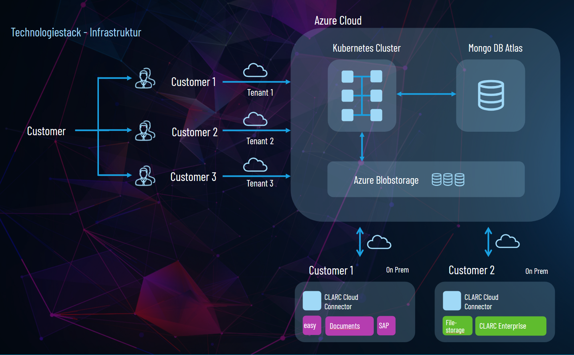This screenshot has height=355, width=574.
Task: Click the cloud icon above Customer 1 On Prem
Action: [379, 242]
